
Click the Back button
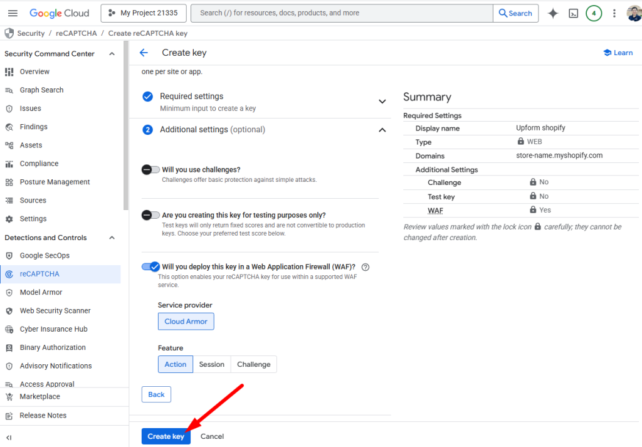point(156,394)
